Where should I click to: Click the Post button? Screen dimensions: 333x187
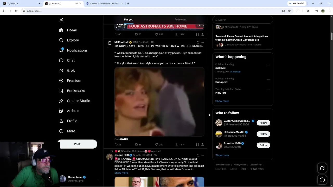(77, 144)
